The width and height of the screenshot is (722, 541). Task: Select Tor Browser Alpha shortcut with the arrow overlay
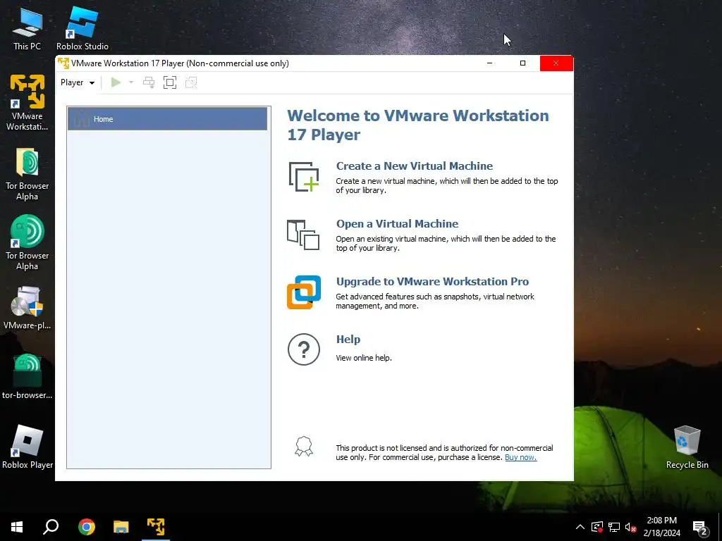coord(27,242)
